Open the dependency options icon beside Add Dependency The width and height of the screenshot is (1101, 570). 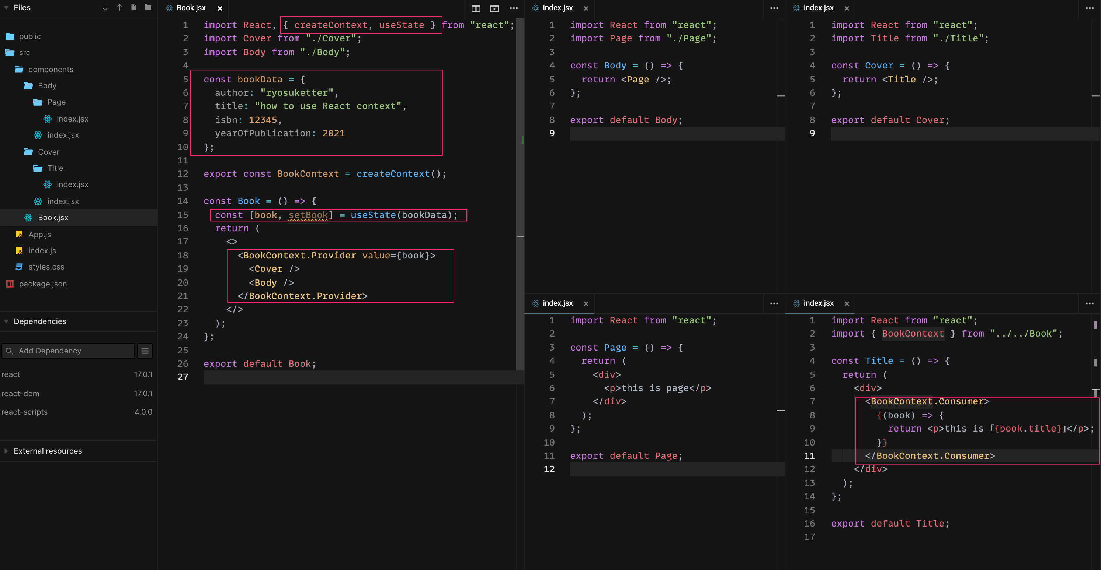145,351
